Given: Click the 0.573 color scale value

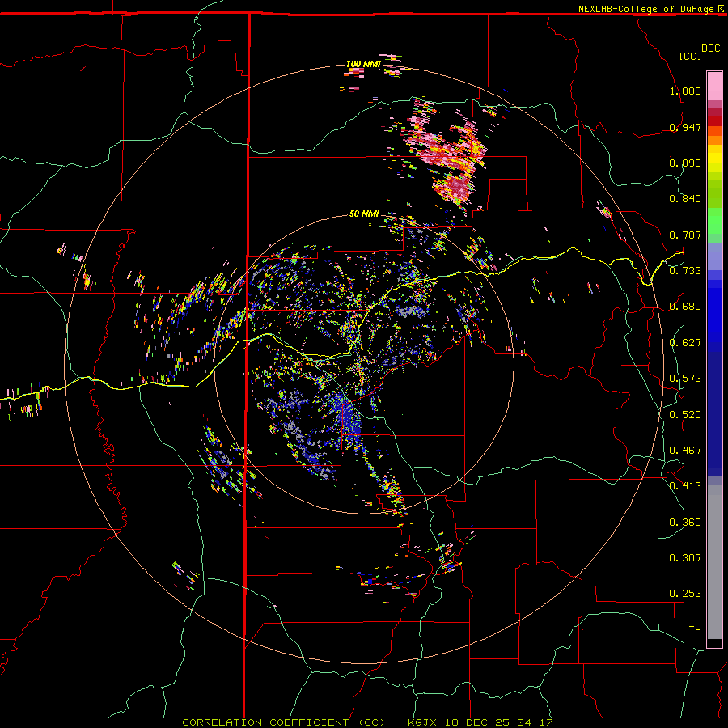Looking at the screenshot, I should click(685, 379).
